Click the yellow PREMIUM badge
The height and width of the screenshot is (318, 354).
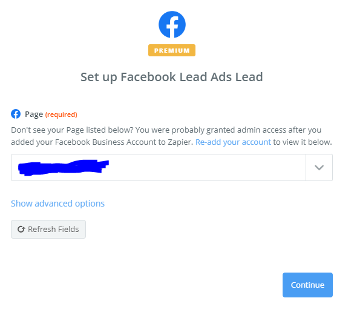[x=172, y=50]
